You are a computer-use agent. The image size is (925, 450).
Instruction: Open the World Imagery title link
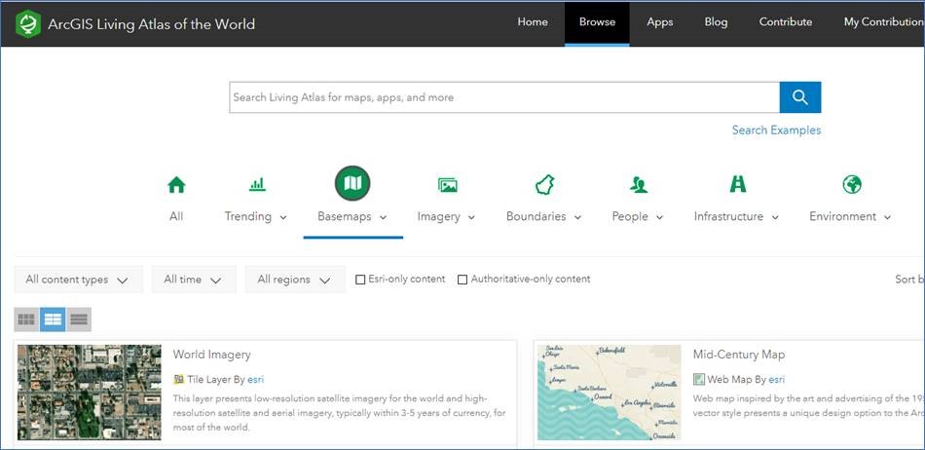pos(212,356)
